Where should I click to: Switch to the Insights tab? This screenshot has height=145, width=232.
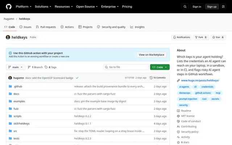point(137,27)
